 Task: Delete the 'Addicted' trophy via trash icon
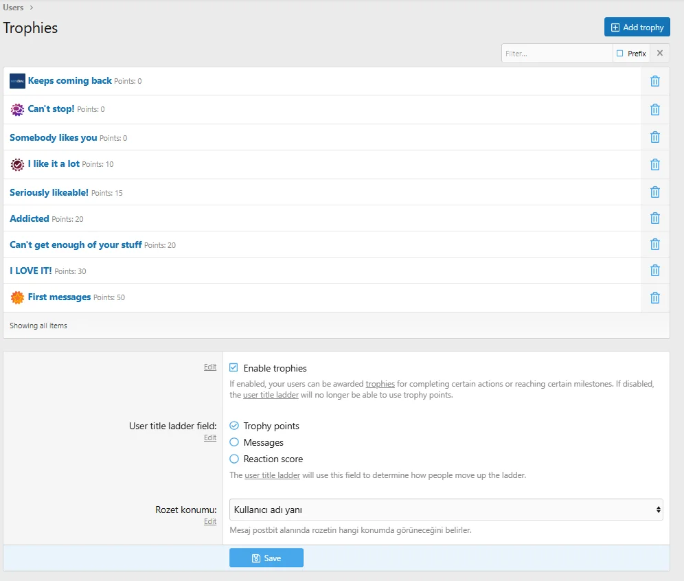[x=654, y=218]
